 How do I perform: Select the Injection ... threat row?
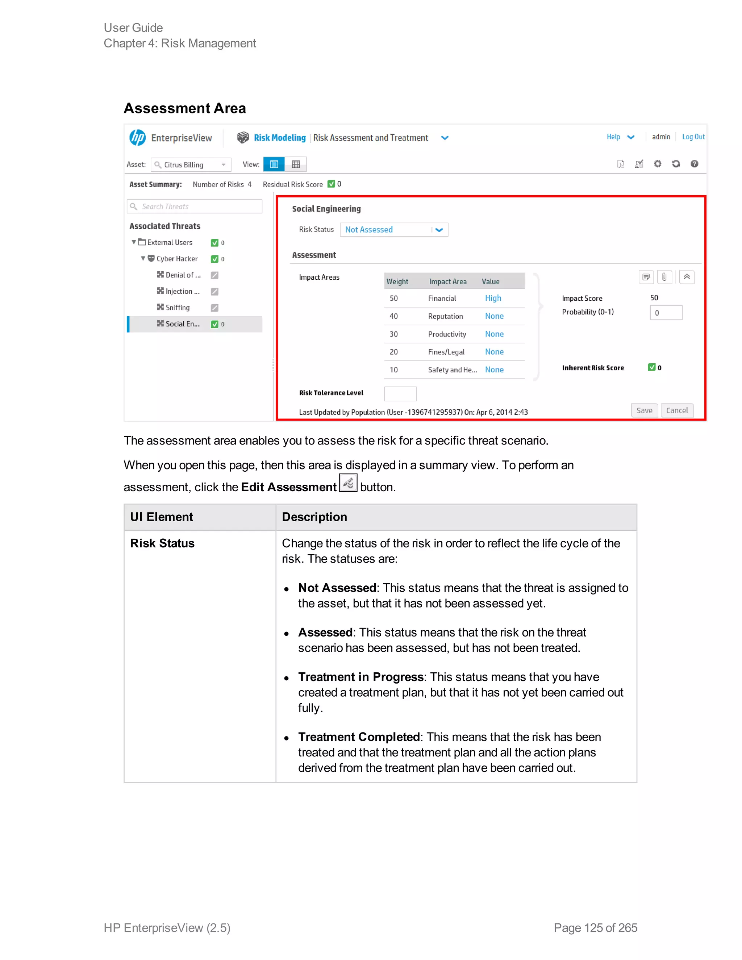(x=195, y=291)
